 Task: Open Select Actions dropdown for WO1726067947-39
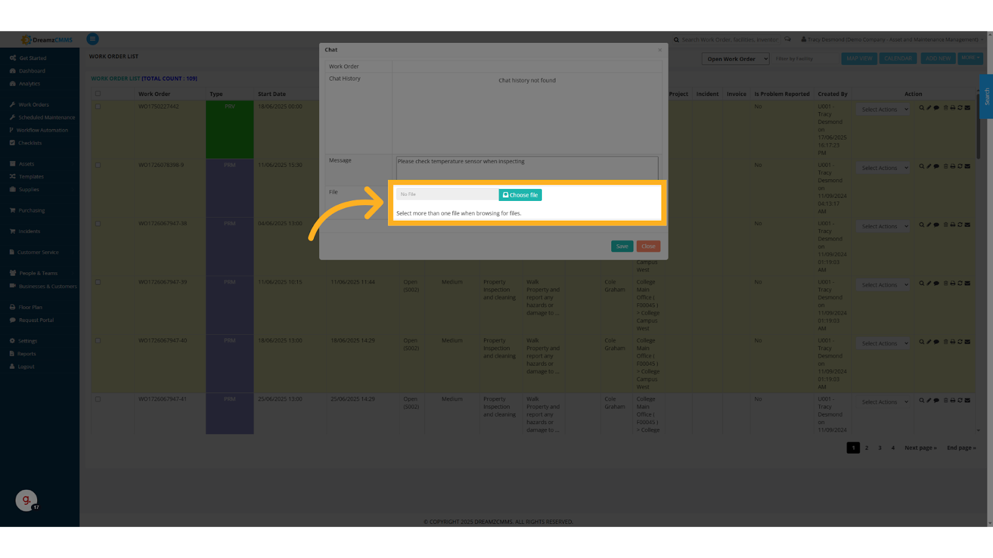click(x=883, y=285)
